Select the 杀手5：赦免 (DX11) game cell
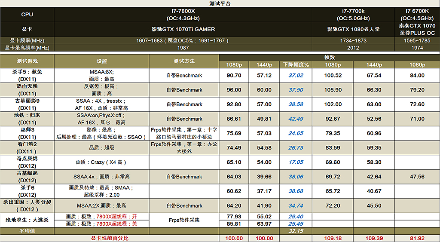 27,75
